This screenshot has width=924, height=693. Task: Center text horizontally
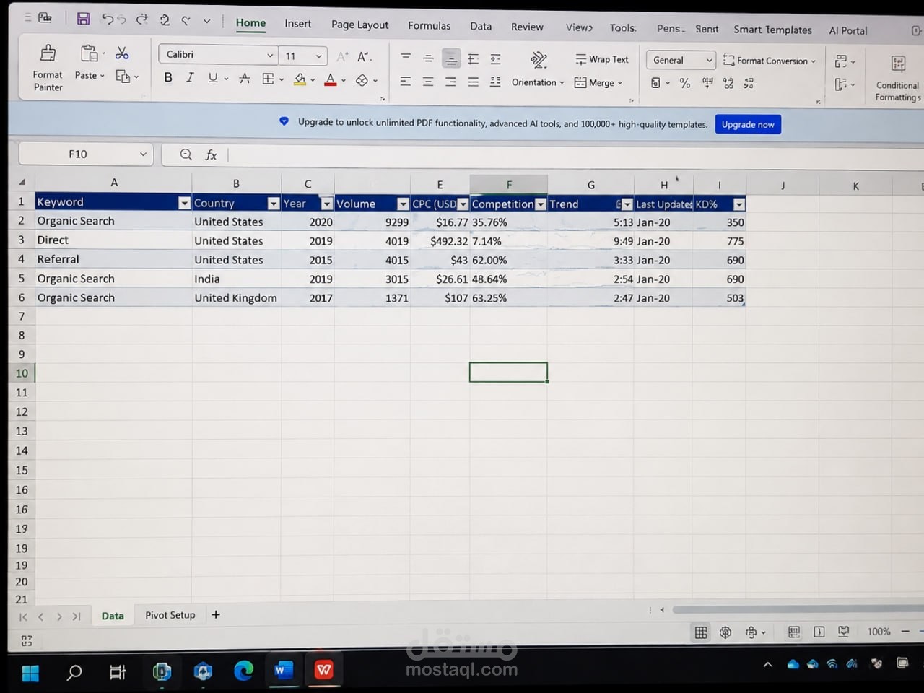coord(428,82)
